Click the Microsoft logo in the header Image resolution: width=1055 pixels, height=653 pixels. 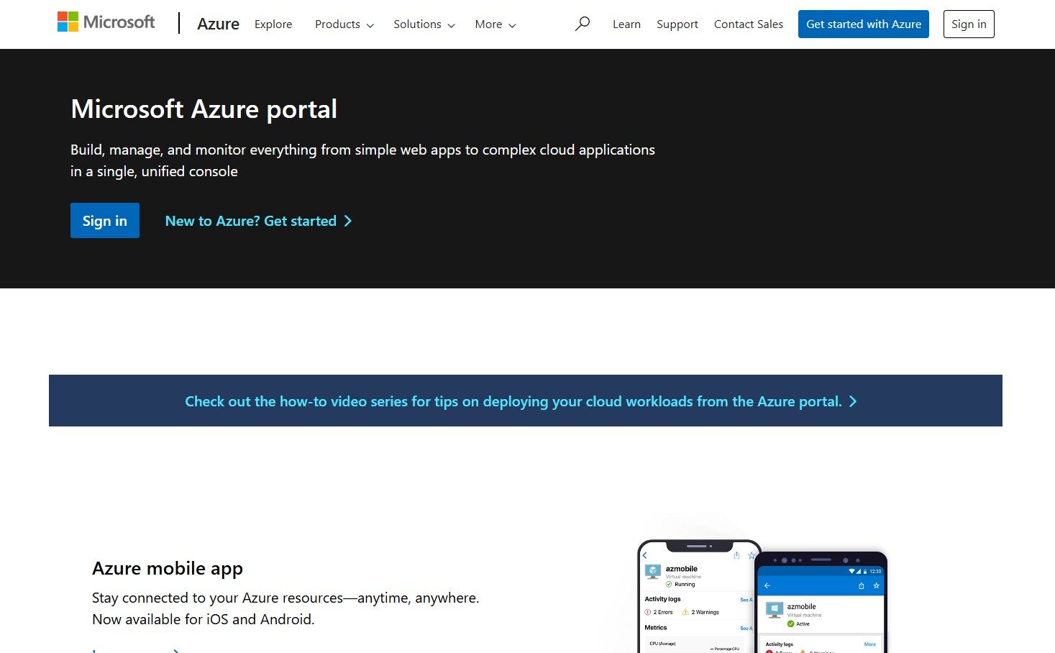106,22
